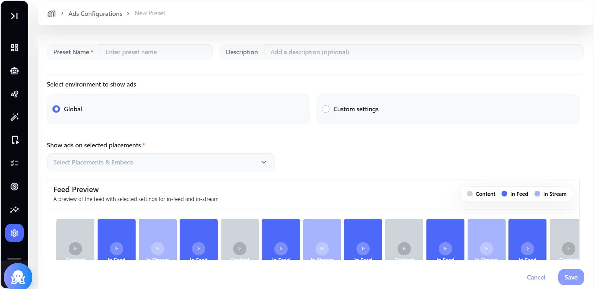Click 'Select environment to show ads' label
594x289 pixels.
click(x=92, y=84)
